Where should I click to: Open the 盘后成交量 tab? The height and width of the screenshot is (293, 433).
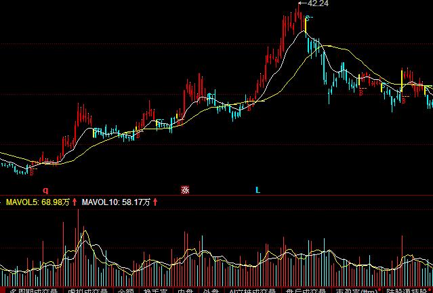tap(306, 291)
